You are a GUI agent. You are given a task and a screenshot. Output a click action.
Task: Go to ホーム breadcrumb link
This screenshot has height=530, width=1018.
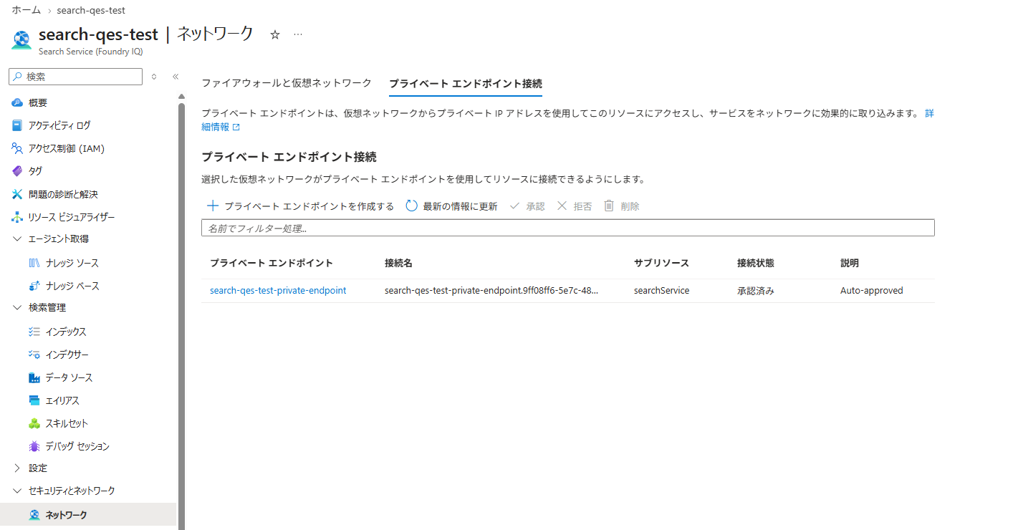pos(26,11)
